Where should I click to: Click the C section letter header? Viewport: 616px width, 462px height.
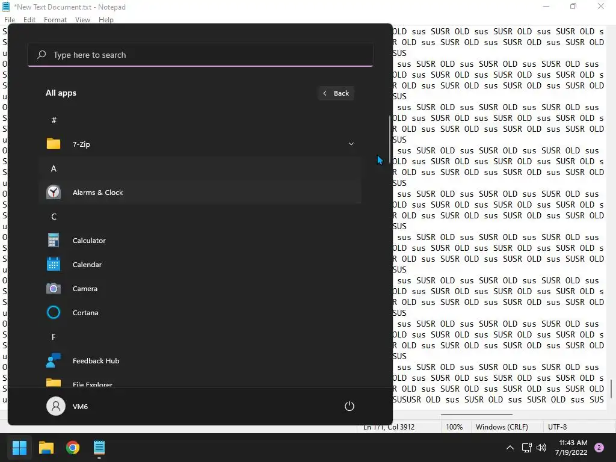click(54, 217)
